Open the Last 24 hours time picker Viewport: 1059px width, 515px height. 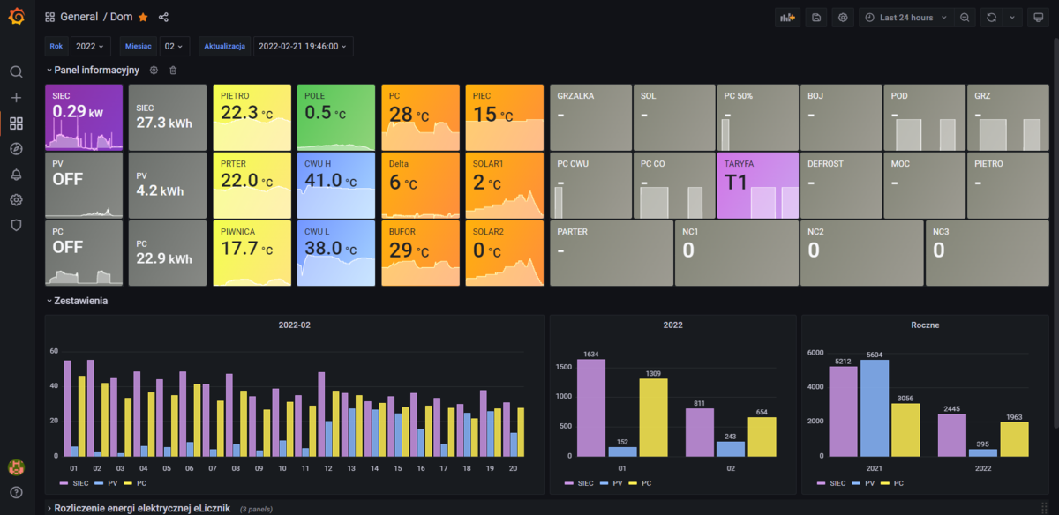[906, 18]
